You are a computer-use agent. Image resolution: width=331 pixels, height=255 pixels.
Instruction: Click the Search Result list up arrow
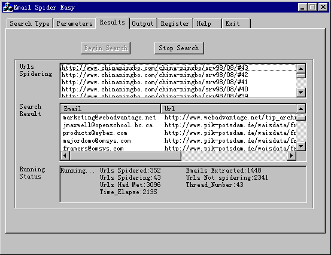(x=301, y=109)
